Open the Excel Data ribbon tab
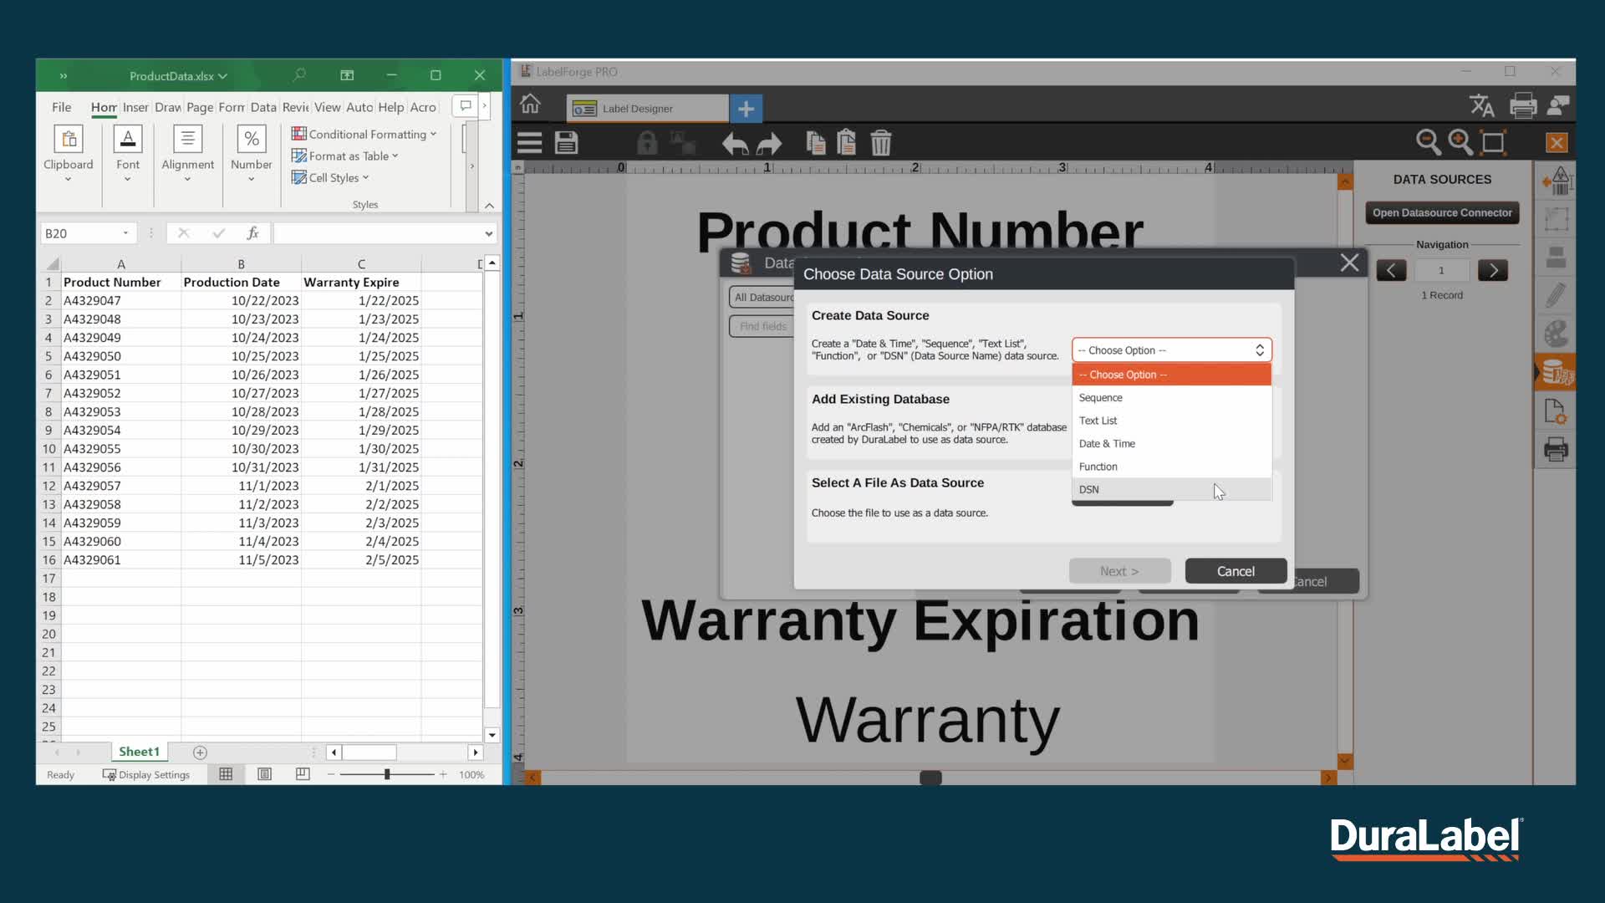The width and height of the screenshot is (1605, 903). pos(262,107)
